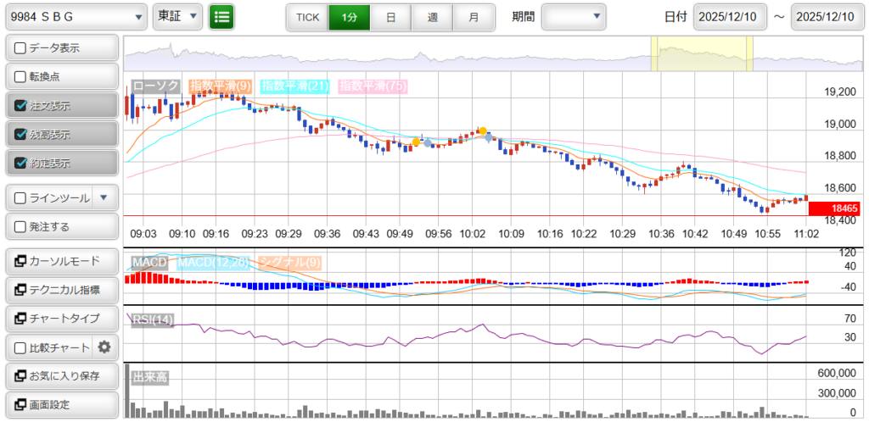The image size is (869, 422).
Task: Open the gear settings next to 比較チャート
Action: pyautogui.click(x=104, y=347)
